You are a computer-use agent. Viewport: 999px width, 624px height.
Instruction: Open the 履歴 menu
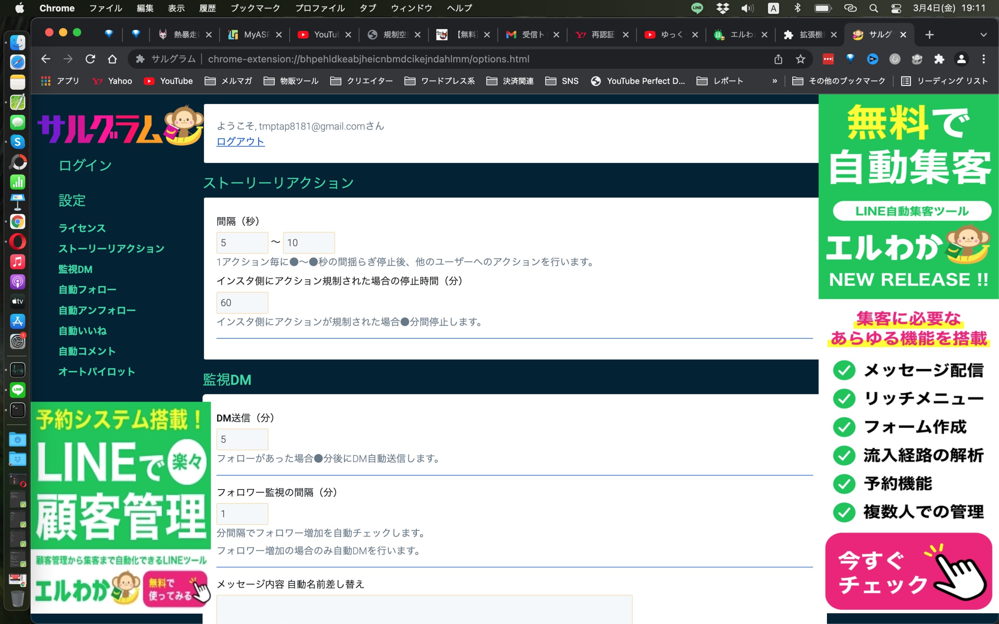pyautogui.click(x=208, y=8)
